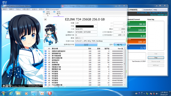Click the ID column header in the SMART table
The width and height of the screenshot is (171, 96).
tap(49, 49)
